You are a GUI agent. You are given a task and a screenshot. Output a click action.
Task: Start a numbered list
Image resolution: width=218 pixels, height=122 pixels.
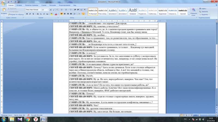[x=66, y=10]
